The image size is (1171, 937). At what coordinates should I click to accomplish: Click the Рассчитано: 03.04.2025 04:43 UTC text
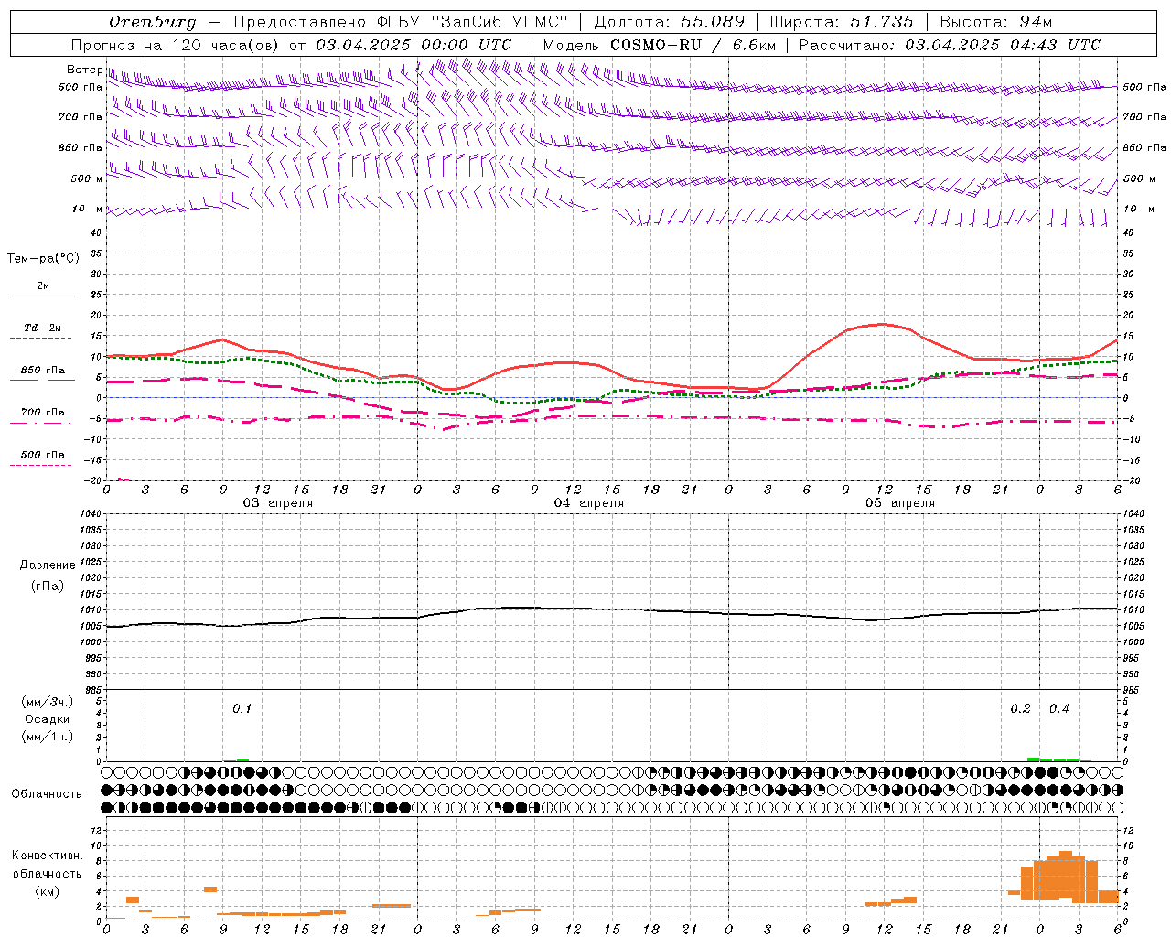pyautogui.click(x=950, y=45)
